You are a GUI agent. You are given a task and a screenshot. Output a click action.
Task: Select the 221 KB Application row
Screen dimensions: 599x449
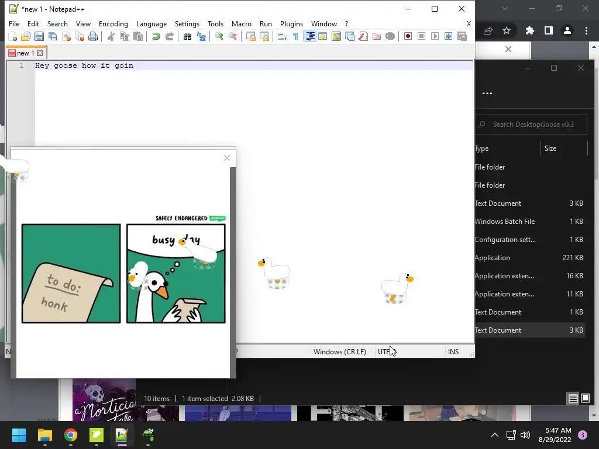[531, 258]
